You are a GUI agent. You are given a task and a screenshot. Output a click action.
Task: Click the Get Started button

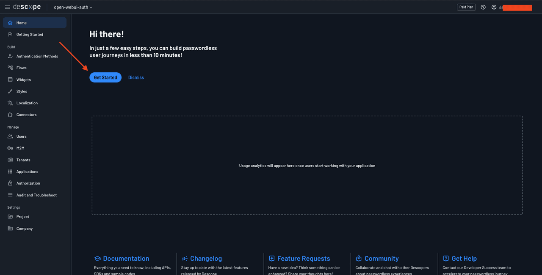tap(105, 77)
